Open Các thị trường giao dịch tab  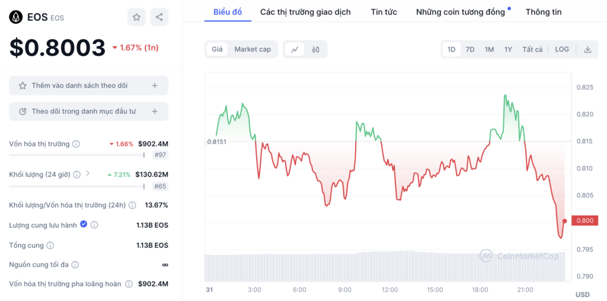(x=305, y=12)
